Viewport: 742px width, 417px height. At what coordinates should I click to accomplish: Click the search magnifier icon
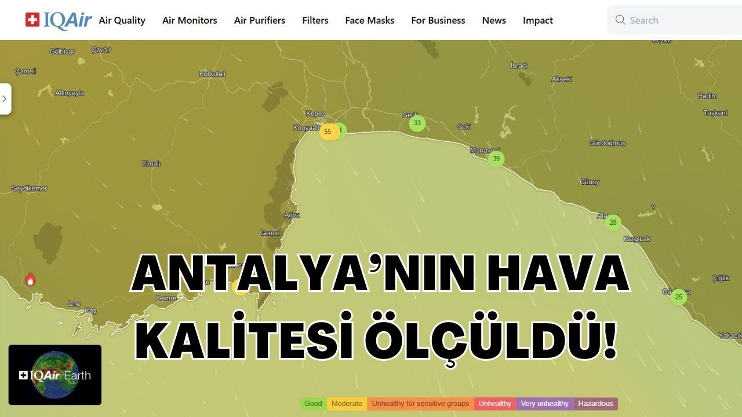pyautogui.click(x=620, y=20)
